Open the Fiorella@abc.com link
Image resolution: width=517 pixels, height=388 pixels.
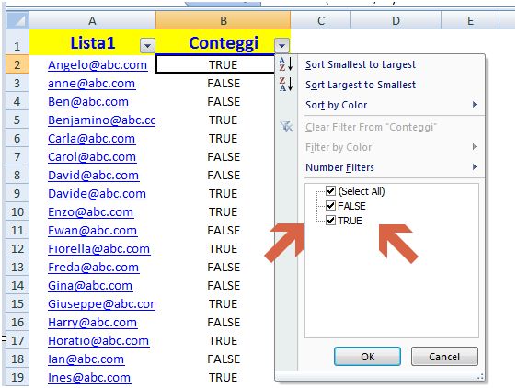click(x=99, y=249)
